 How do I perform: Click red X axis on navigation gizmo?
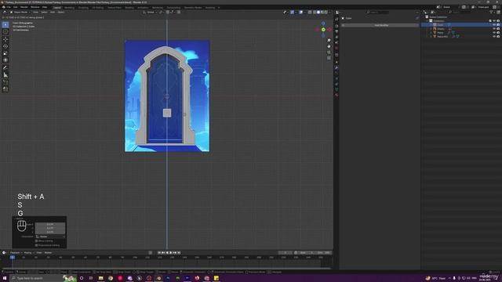pyautogui.click(x=329, y=30)
